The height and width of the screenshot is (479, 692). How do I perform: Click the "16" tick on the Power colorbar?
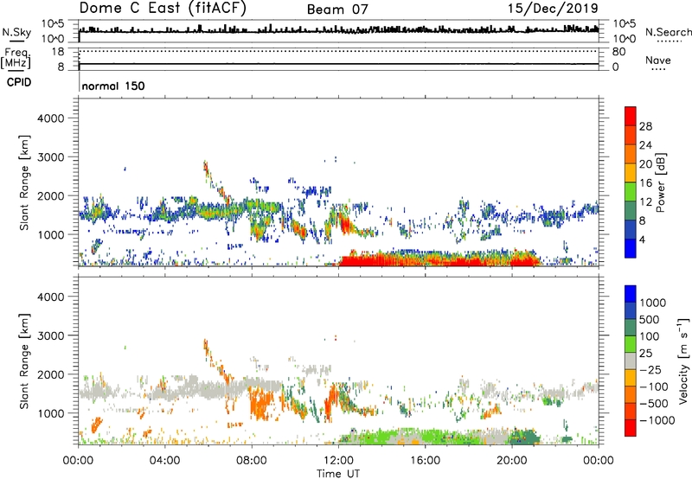pyautogui.click(x=645, y=183)
